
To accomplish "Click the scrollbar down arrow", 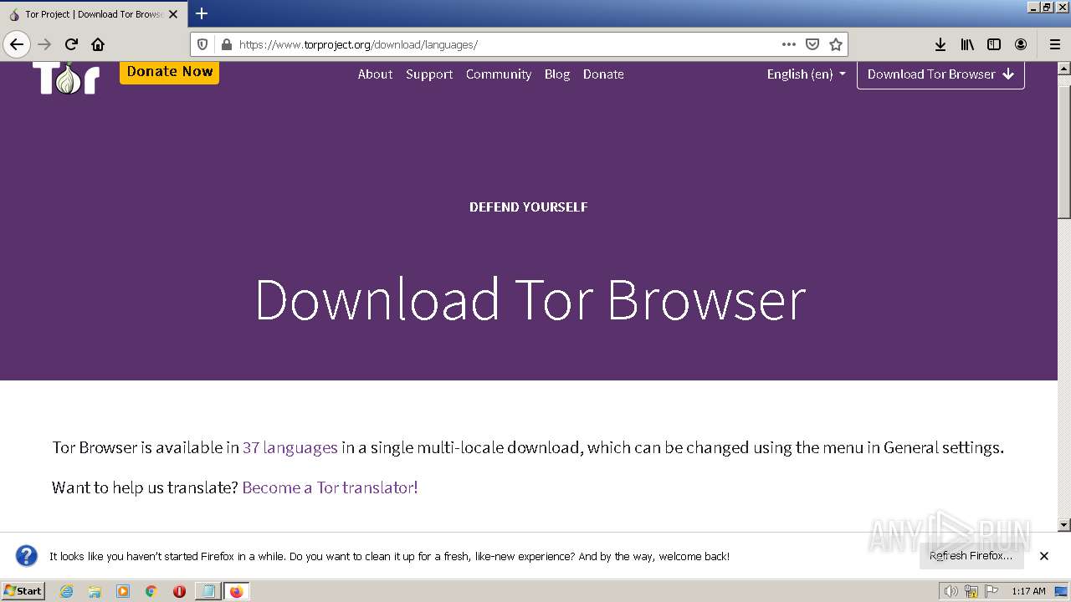I will tap(1064, 525).
